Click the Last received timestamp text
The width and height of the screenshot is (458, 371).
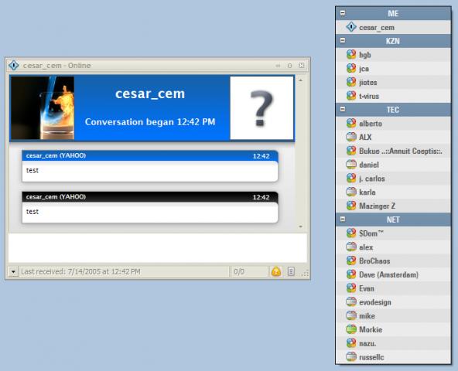click(80, 272)
